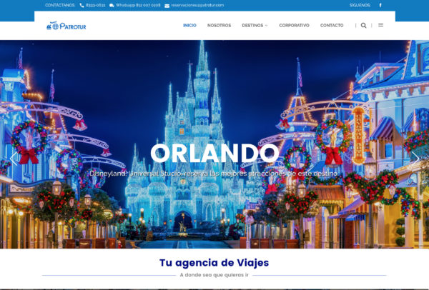Call the phone number 8333-0631
Viewport: 429px width, 290px height.
click(x=96, y=5)
